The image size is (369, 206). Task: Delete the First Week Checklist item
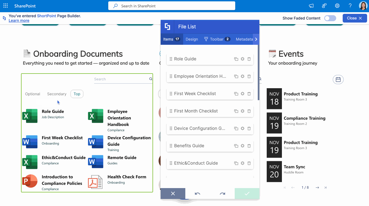[249, 94]
